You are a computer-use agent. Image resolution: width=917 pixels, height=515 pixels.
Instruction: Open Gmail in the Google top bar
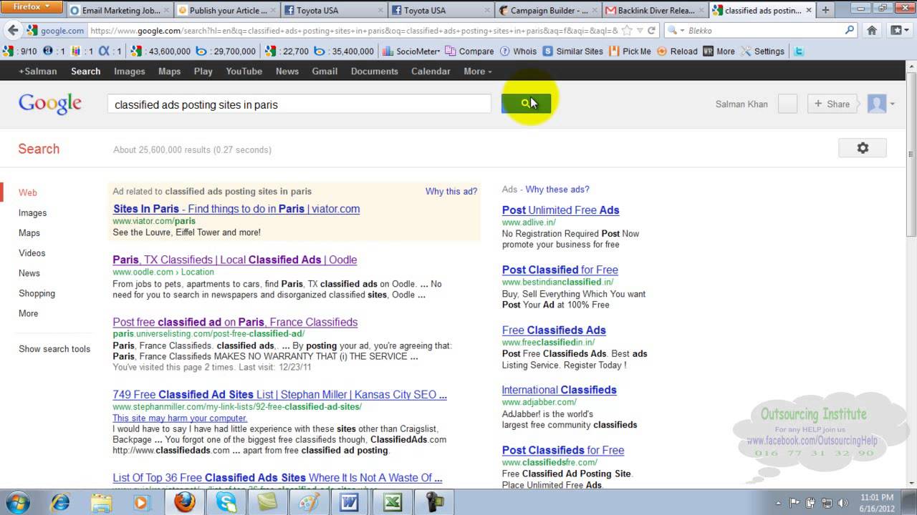point(325,71)
